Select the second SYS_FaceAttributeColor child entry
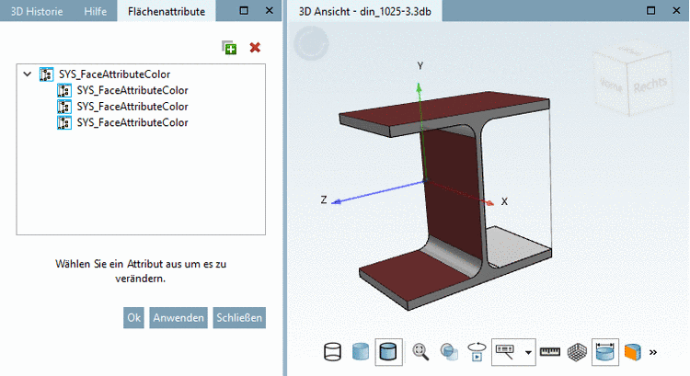This screenshot has height=376, width=690. (132, 107)
